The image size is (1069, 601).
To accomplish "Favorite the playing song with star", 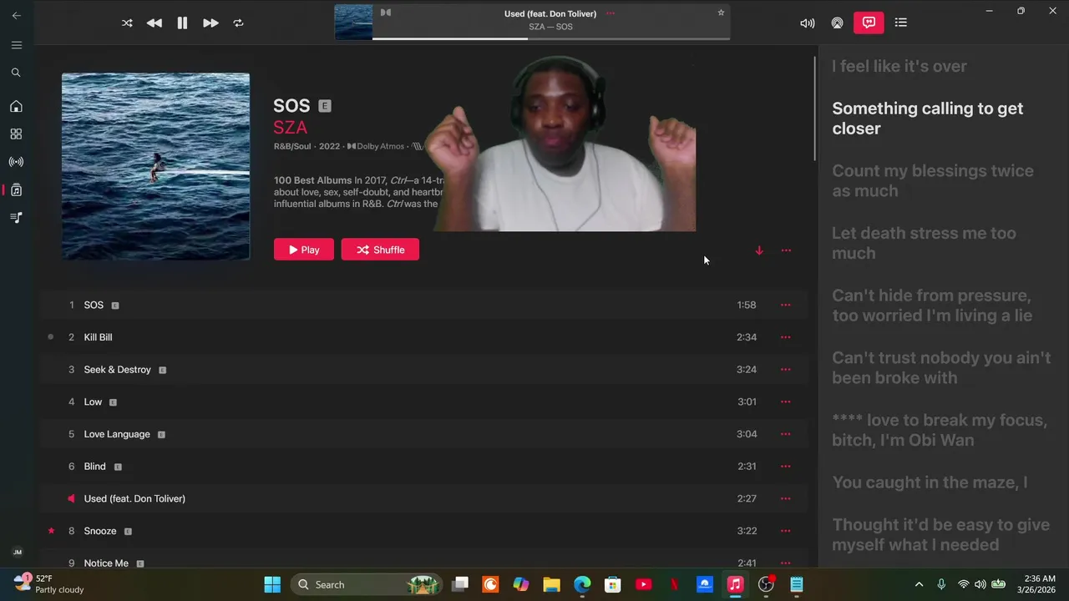I will point(721,13).
